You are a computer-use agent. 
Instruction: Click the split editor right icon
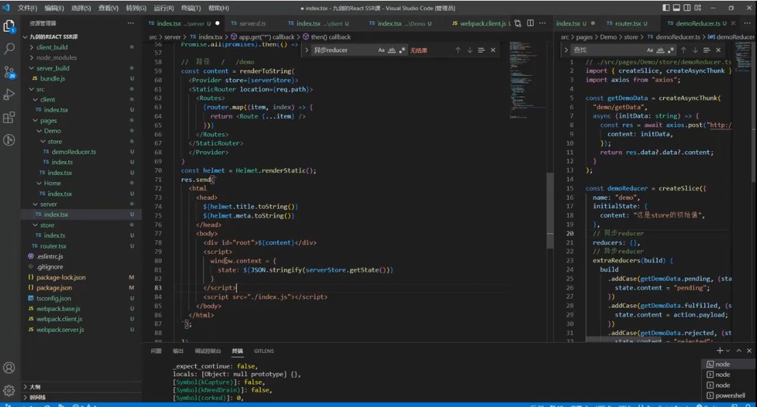pyautogui.click(x=531, y=23)
